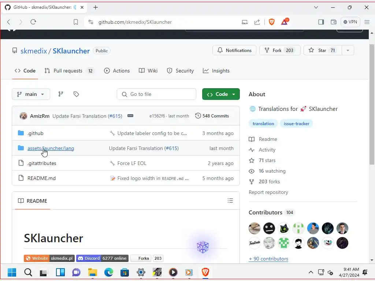View 548 Commits history
This screenshot has height=281, width=375.
tap(212, 116)
